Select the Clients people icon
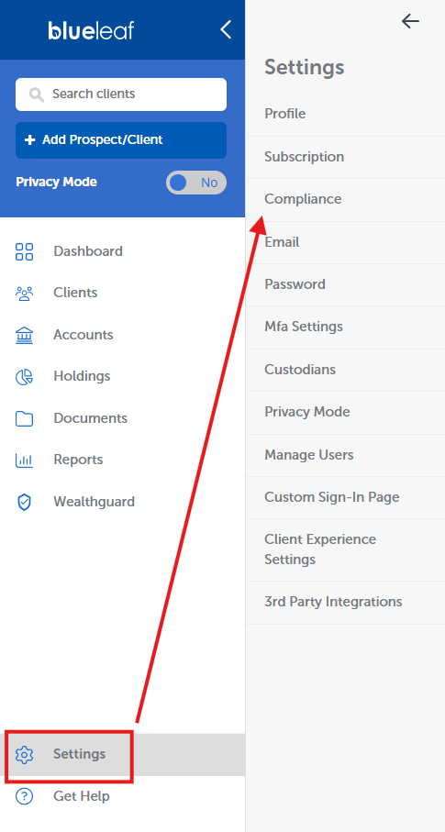445x832 pixels. coord(25,294)
